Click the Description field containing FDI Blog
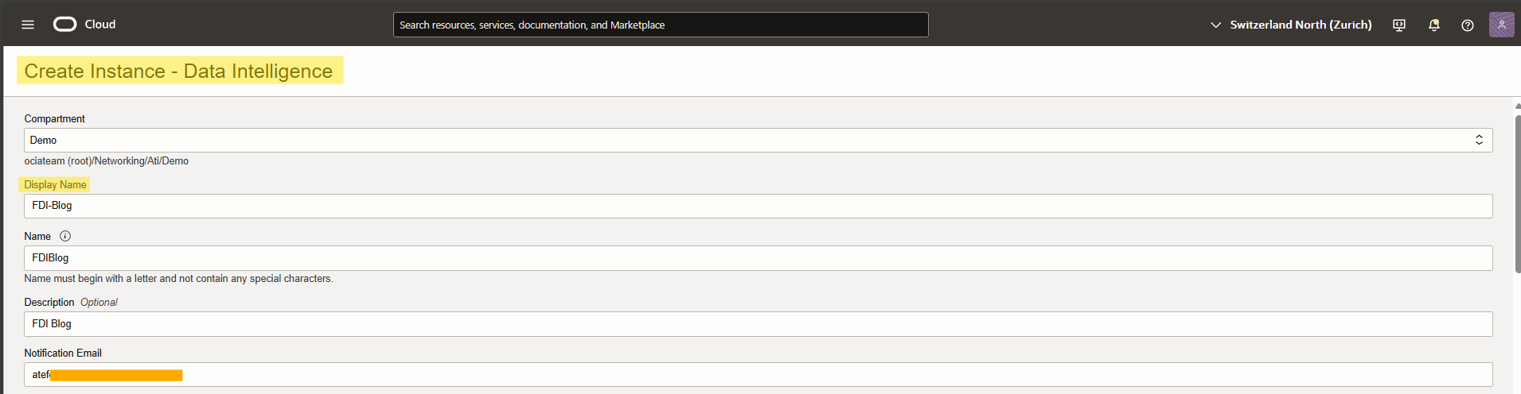This screenshot has width=1521, height=394. [x=758, y=324]
